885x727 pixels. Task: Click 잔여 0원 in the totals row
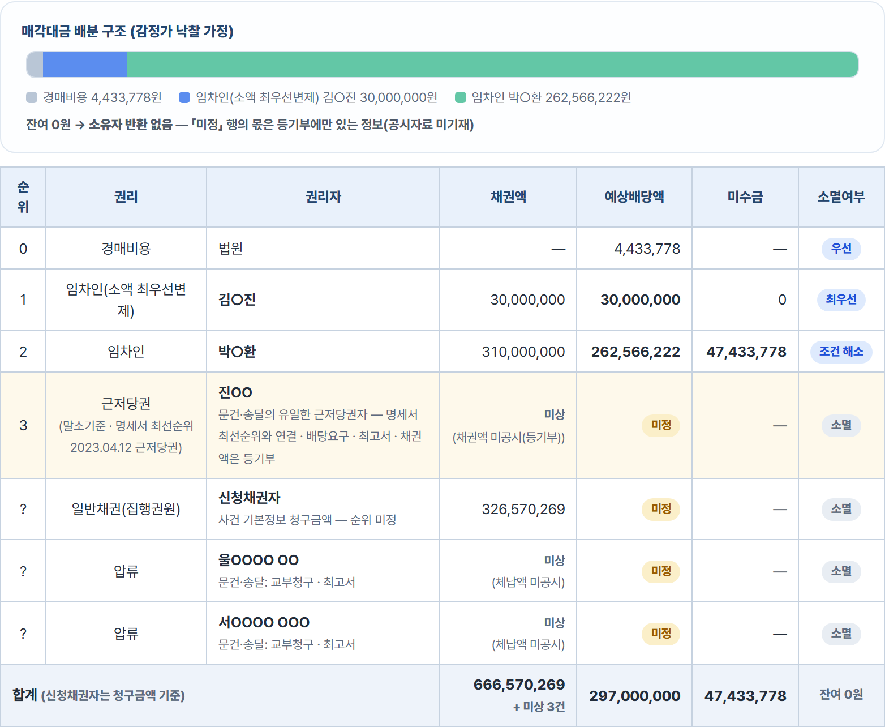tap(841, 695)
